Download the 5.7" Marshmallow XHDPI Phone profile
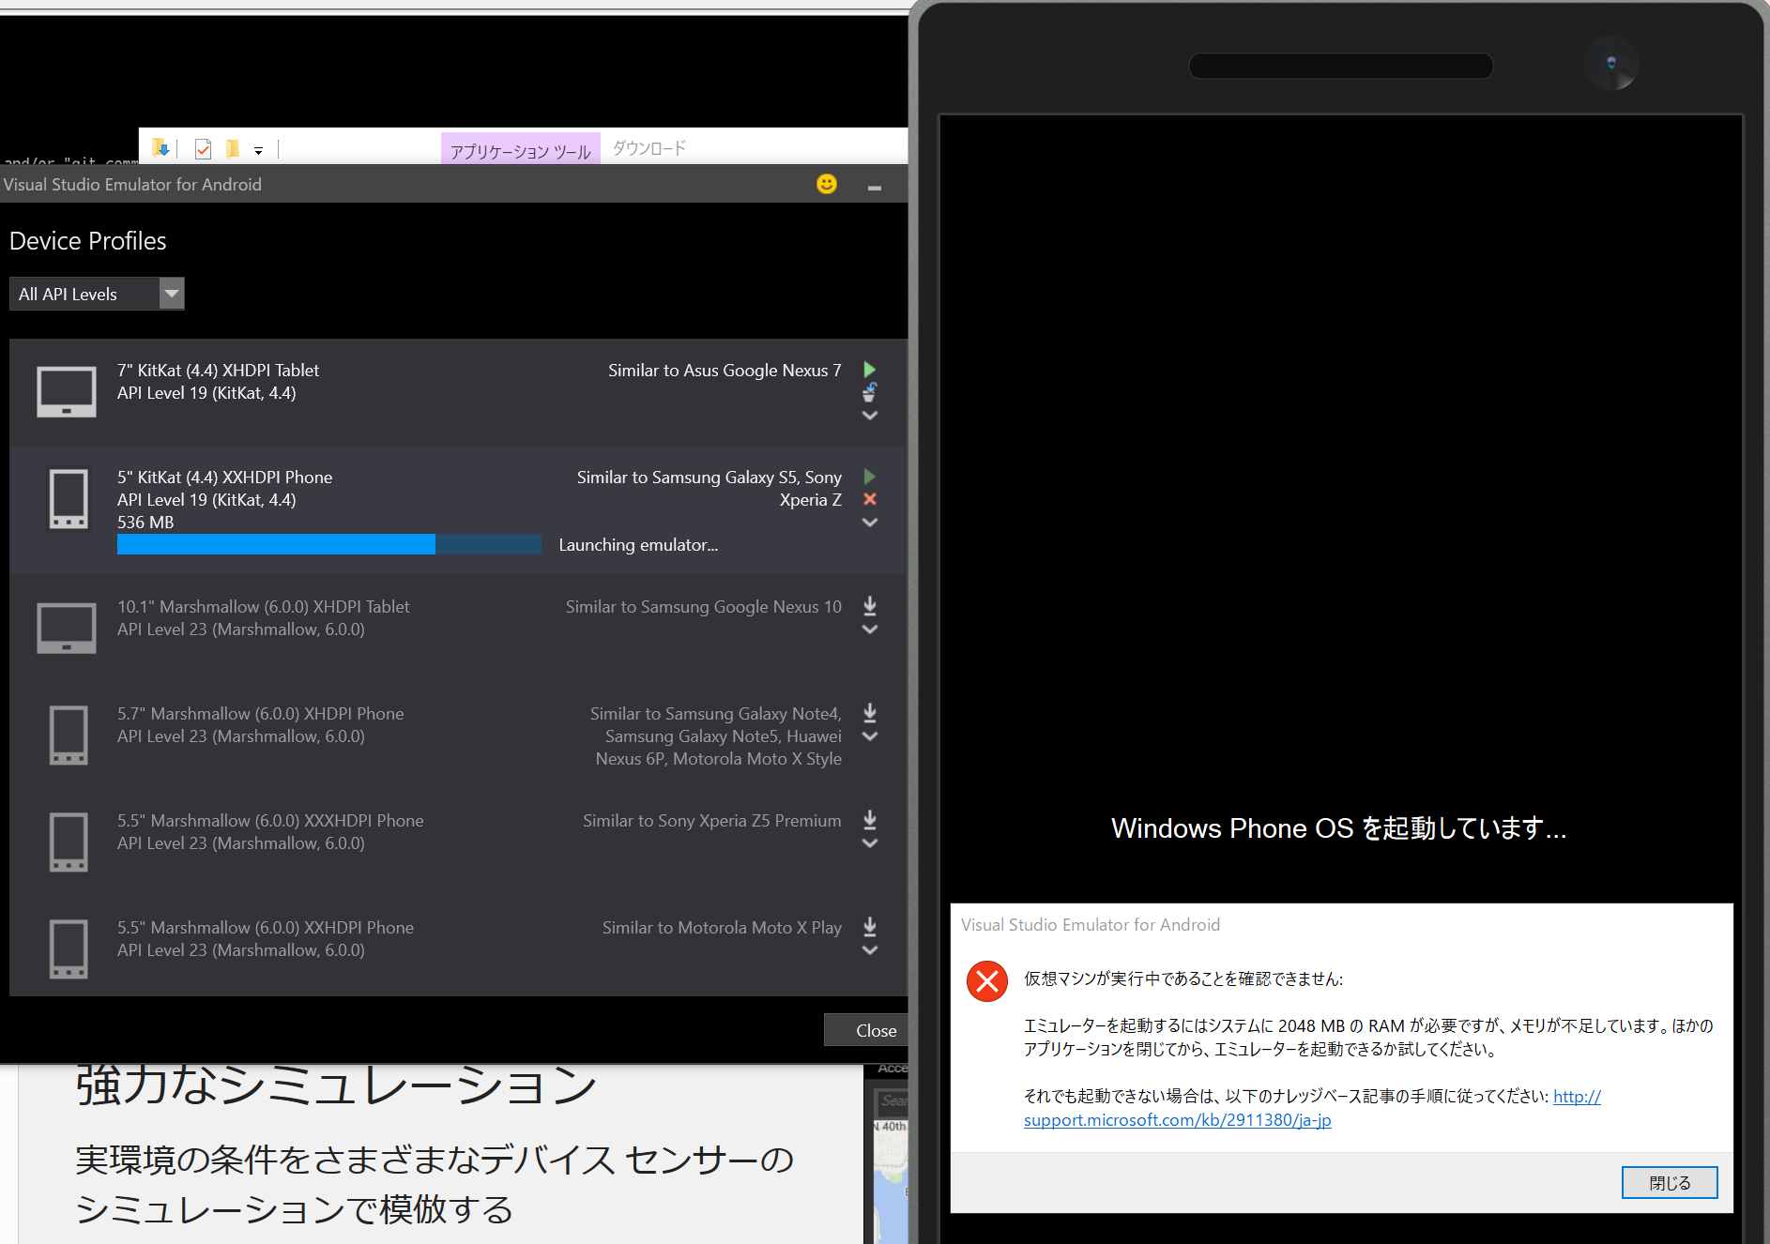Viewport: 1770px width, 1244px height. 869,712
